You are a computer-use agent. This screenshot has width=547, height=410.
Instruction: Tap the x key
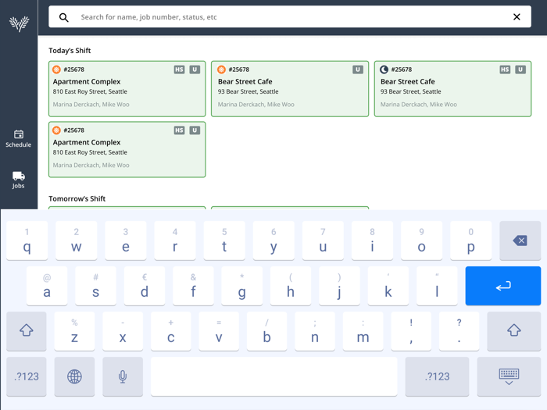[123, 331]
